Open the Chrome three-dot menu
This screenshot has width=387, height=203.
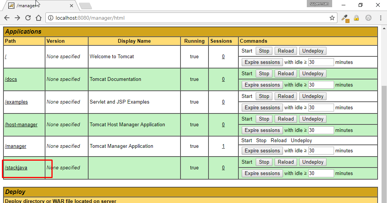coord(380,18)
